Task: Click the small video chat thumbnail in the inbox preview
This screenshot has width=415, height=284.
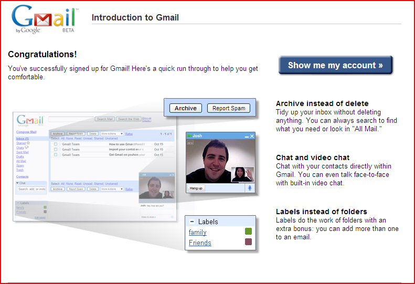Action: point(157,187)
